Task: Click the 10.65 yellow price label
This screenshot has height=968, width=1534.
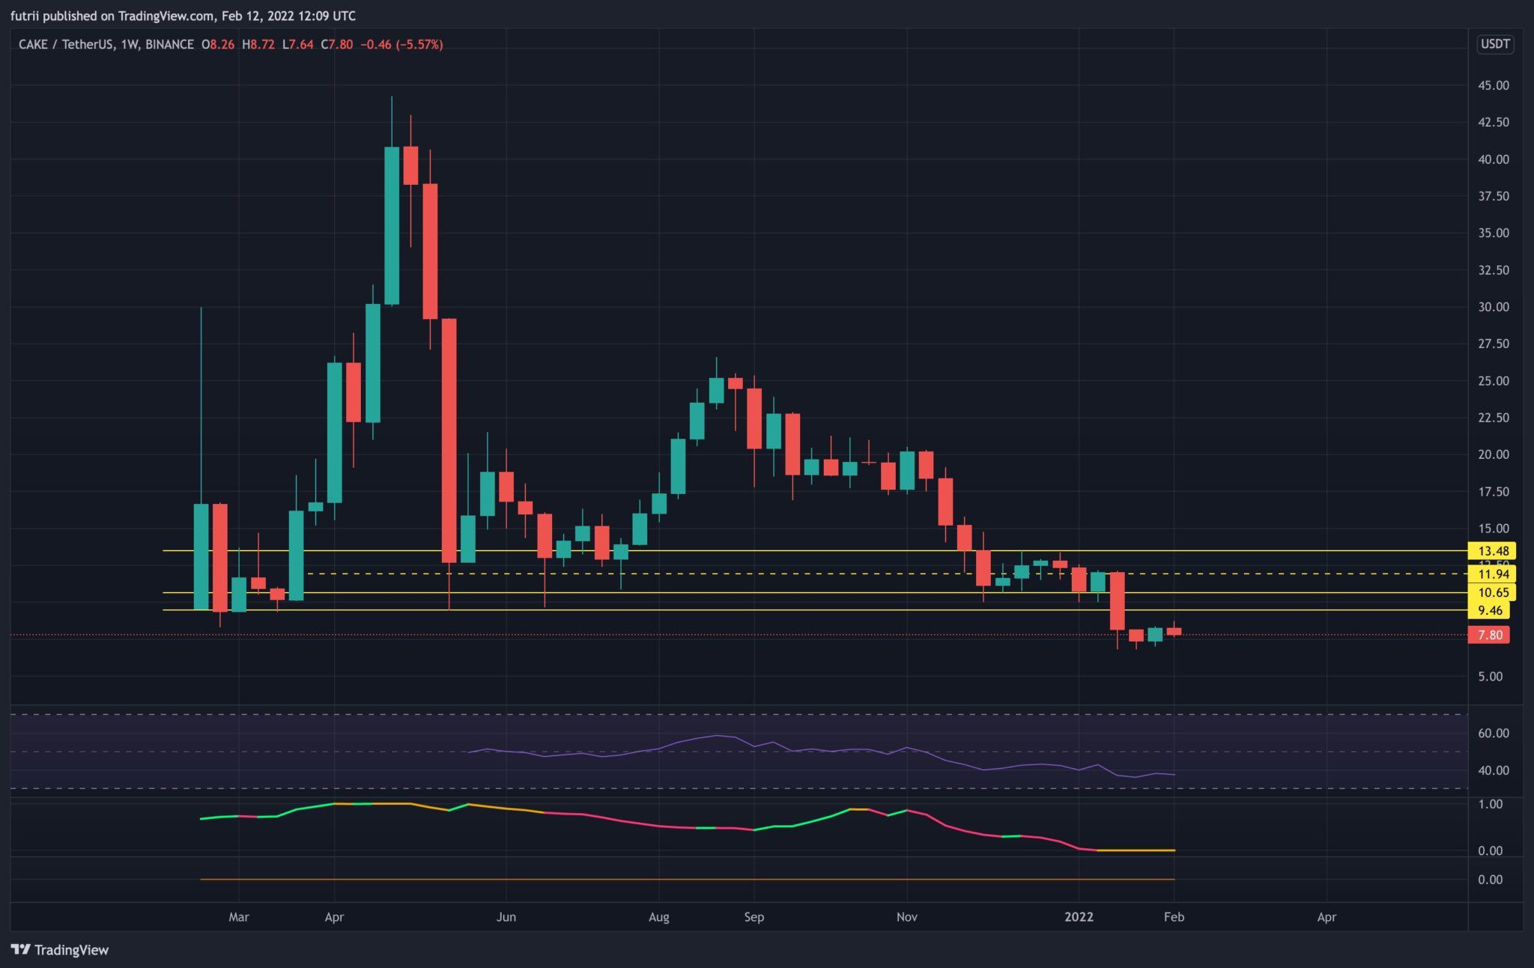Action: pyautogui.click(x=1492, y=592)
